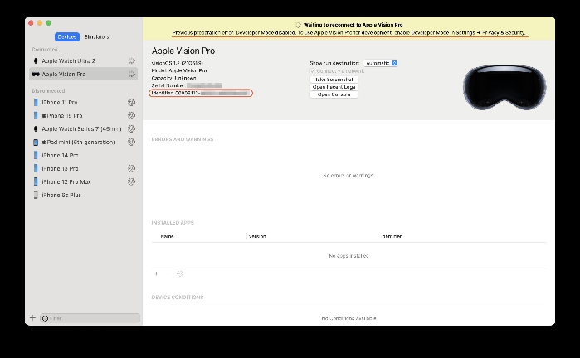Click the Apple Vision Pro device image
Image resolution: width=580 pixels, height=358 pixels.
tap(504, 87)
